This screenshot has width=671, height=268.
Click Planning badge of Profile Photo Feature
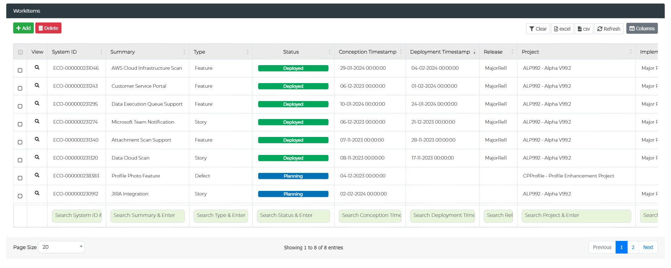[293, 176]
